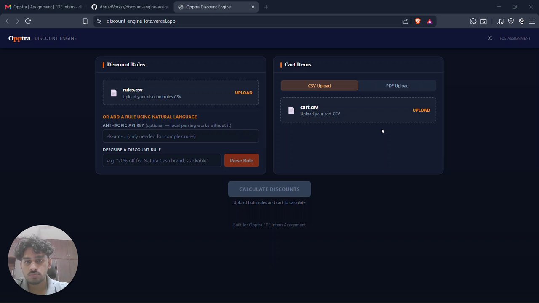Reload the Discount Engine page
This screenshot has width=539, height=303.
point(28,21)
